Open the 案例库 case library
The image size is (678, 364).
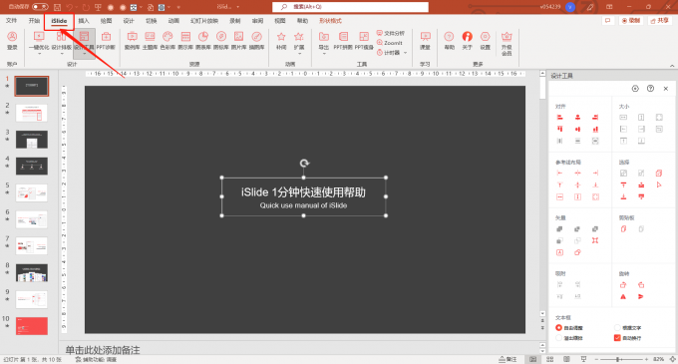click(x=133, y=41)
